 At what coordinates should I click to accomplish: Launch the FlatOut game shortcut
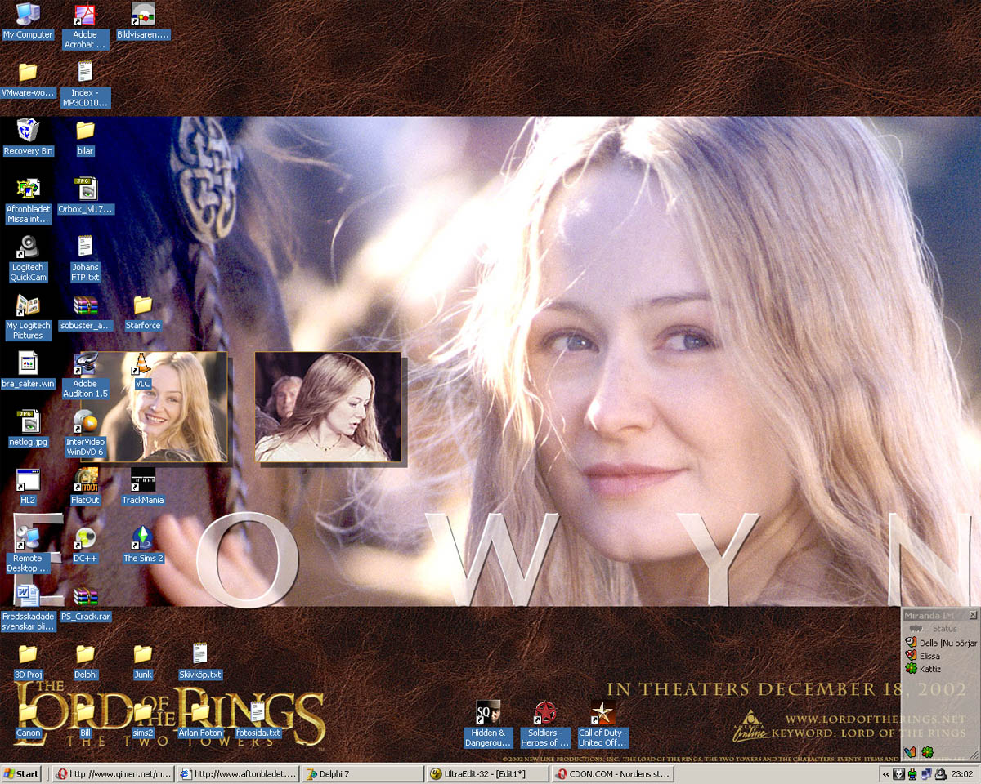point(85,487)
